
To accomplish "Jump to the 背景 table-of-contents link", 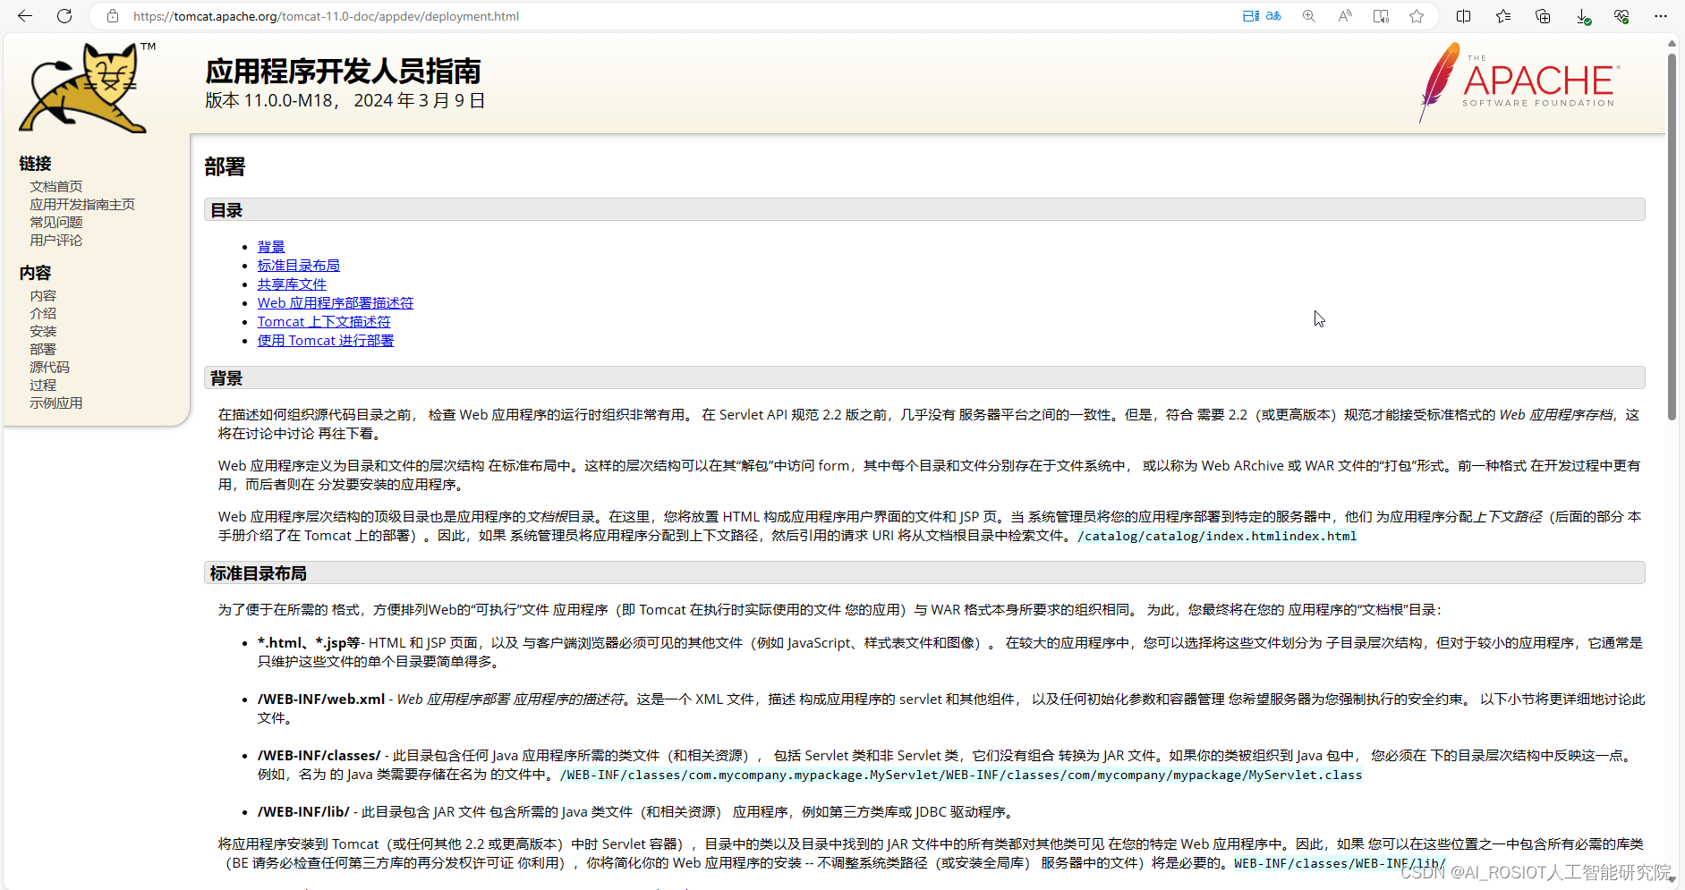I will click(271, 246).
